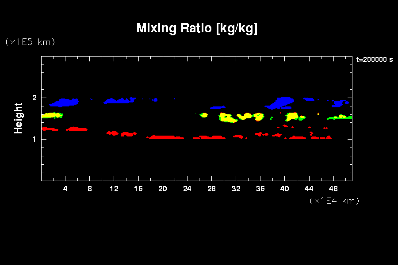This screenshot has width=398, height=265.
Task: Select the large blue cloud above x=4
Action: click(64, 102)
